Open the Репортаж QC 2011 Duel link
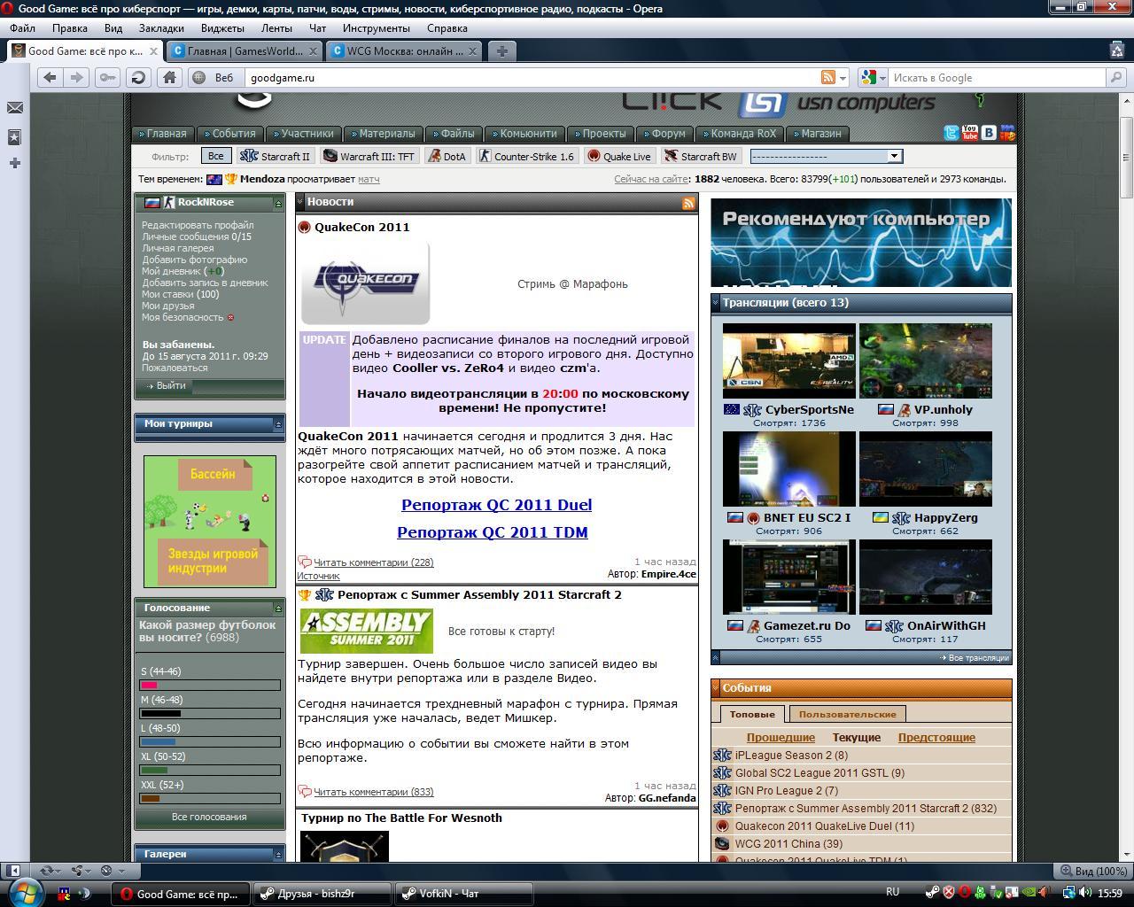 (496, 505)
